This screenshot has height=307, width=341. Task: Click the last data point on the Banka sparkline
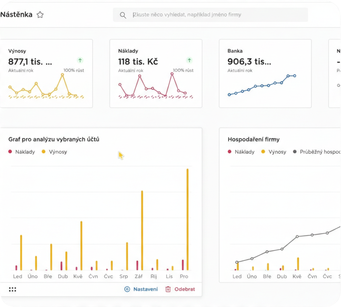(295, 76)
